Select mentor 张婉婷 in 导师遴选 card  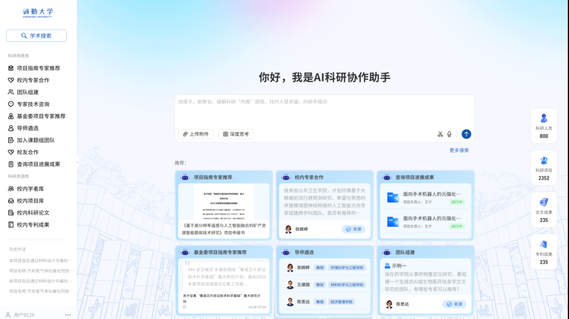303,268
